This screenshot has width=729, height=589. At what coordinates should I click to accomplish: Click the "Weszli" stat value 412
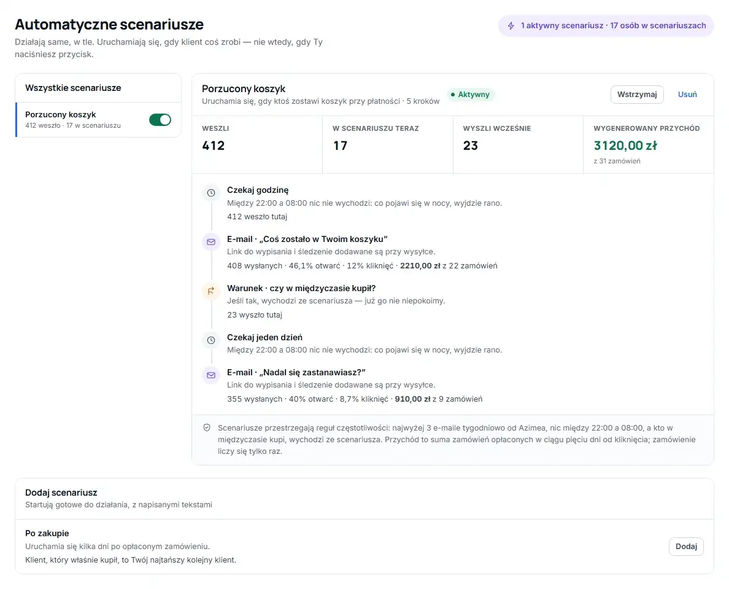pos(214,146)
